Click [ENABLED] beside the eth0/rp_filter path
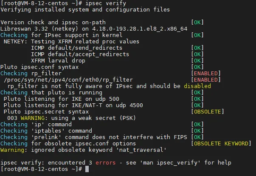 click(x=206, y=79)
